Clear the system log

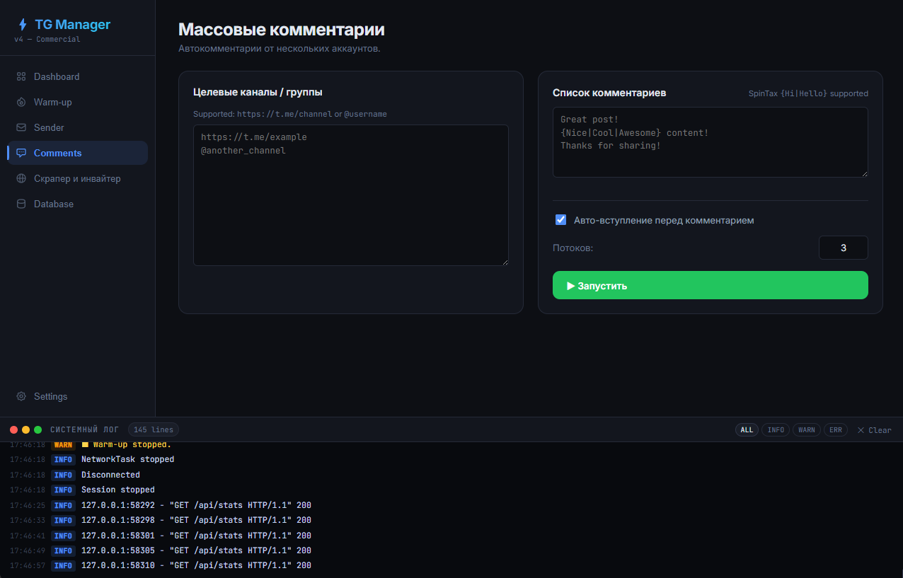point(874,429)
